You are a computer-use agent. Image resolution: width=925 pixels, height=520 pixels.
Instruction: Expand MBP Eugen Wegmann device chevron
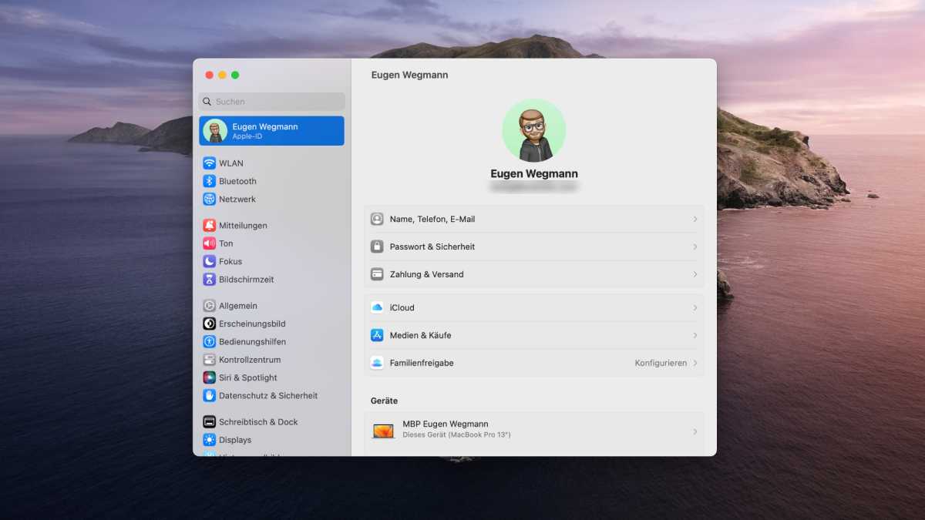click(x=695, y=431)
